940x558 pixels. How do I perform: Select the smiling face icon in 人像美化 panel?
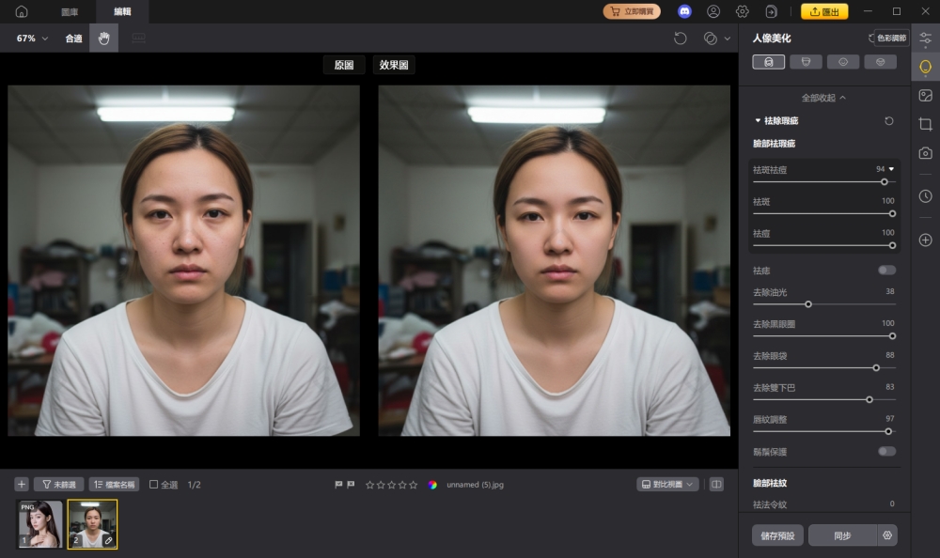[843, 61]
